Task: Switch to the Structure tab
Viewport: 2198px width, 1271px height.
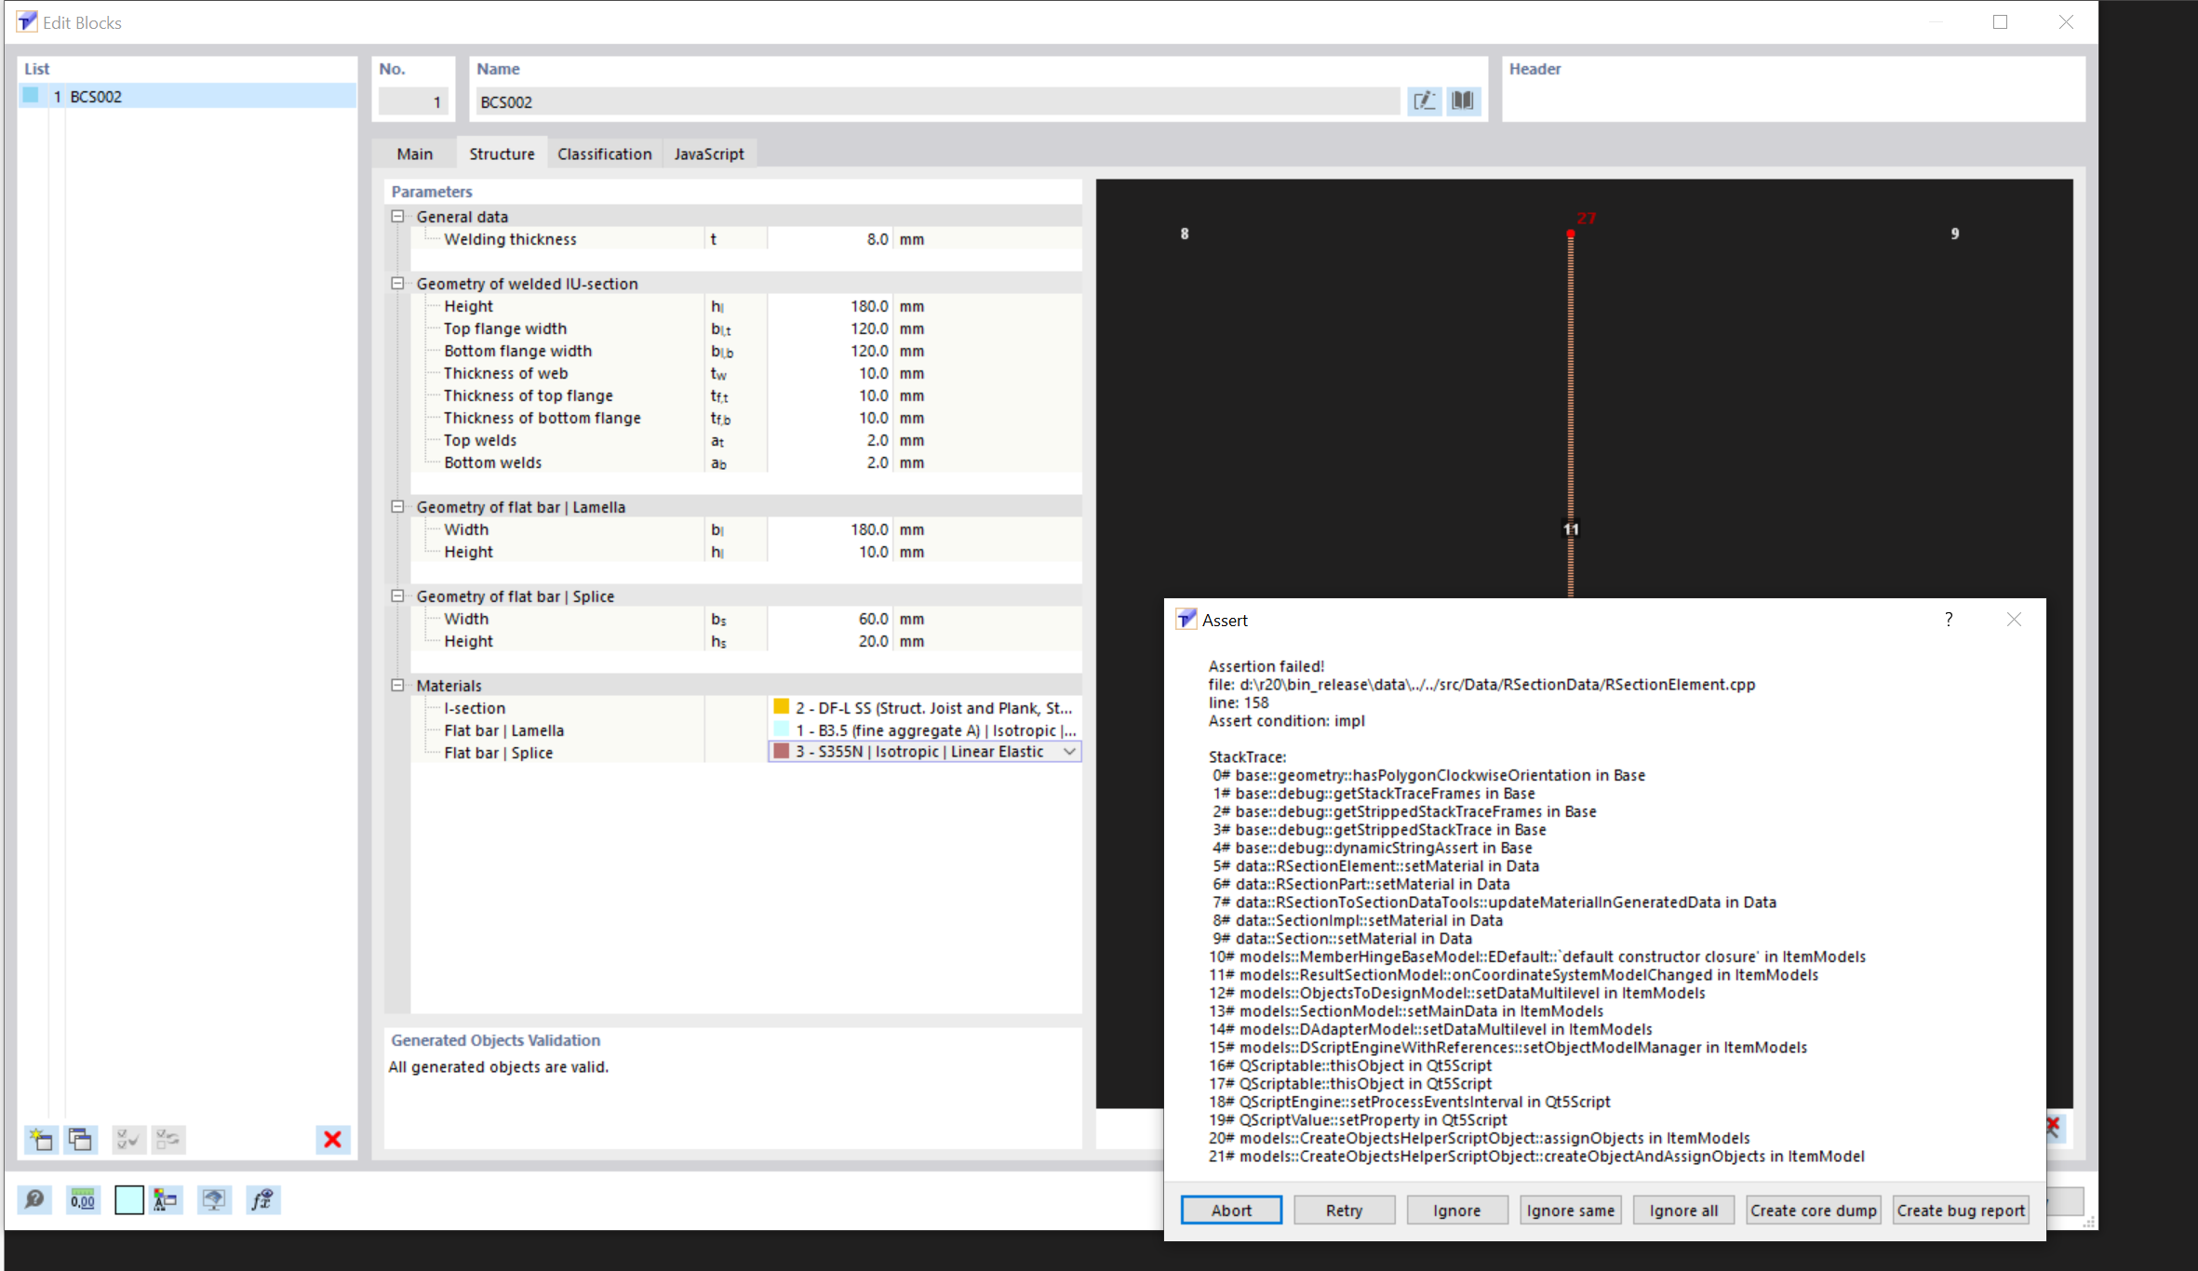Action: [499, 153]
